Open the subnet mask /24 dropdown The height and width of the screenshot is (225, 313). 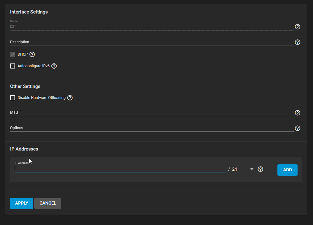coord(251,169)
